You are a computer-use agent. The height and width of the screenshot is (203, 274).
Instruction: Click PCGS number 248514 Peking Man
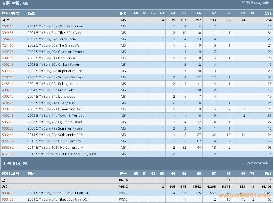click(8, 84)
